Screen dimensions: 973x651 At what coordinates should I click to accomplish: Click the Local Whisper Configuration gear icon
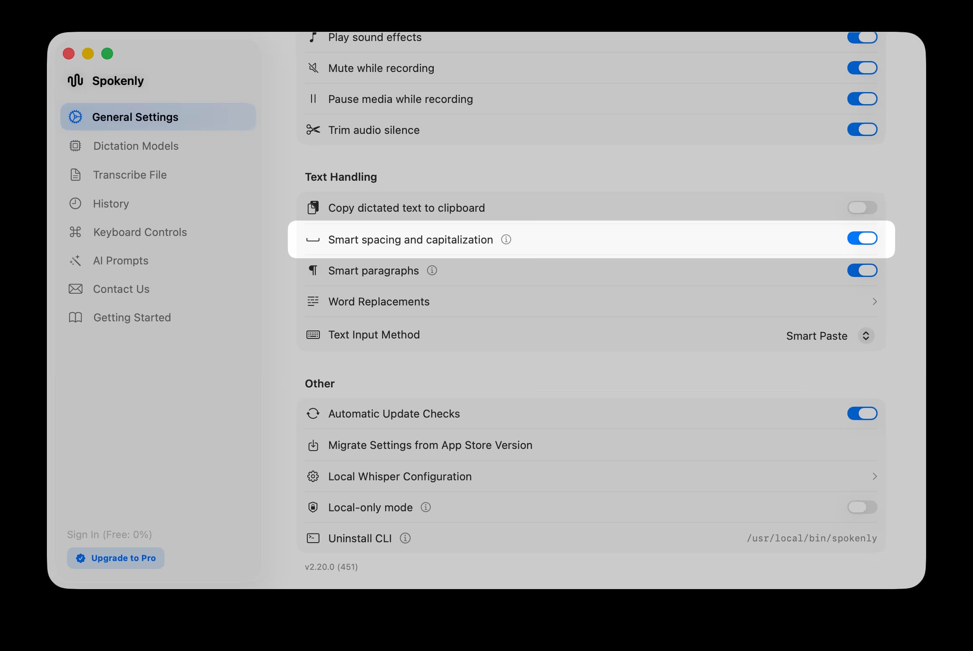pos(313,476)
